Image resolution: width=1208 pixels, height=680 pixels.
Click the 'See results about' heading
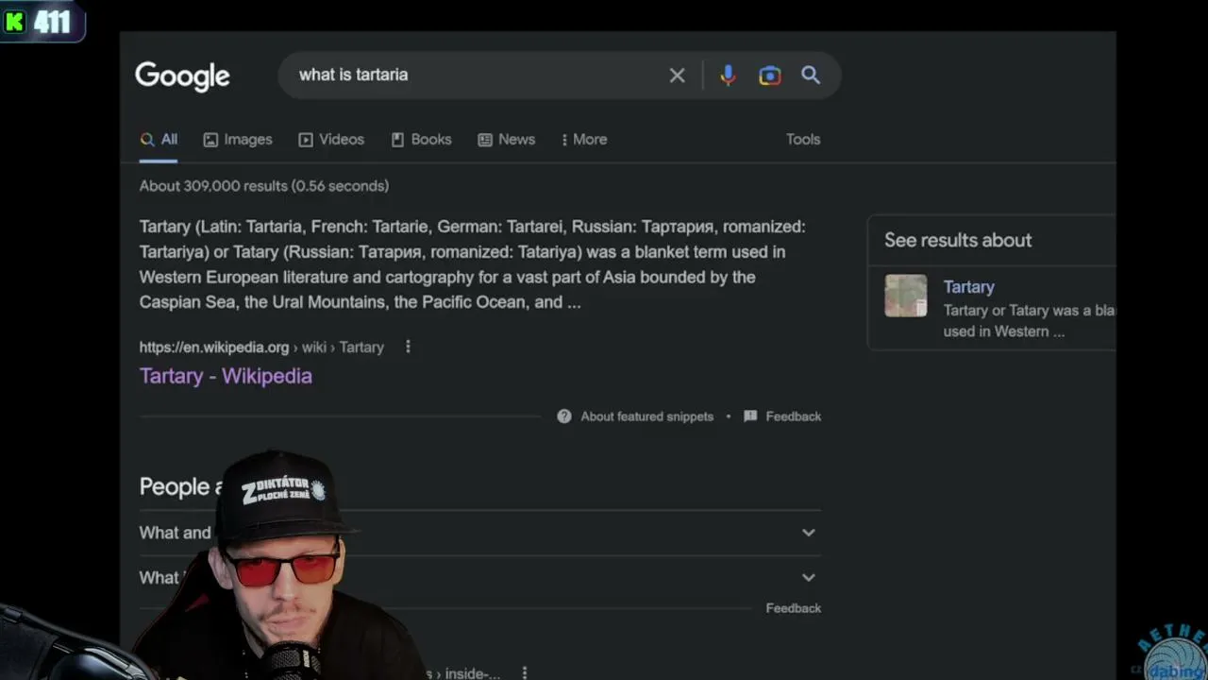click(x=958, y=240)
